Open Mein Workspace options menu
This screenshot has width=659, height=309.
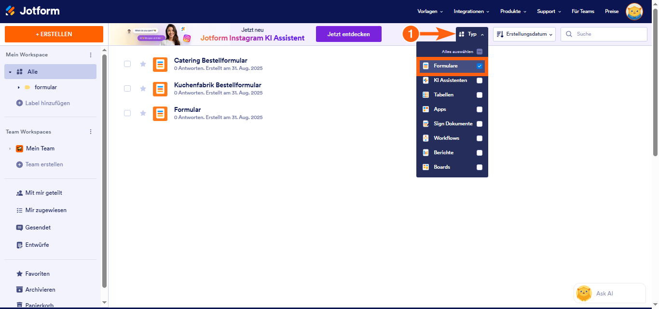point(91,55)
